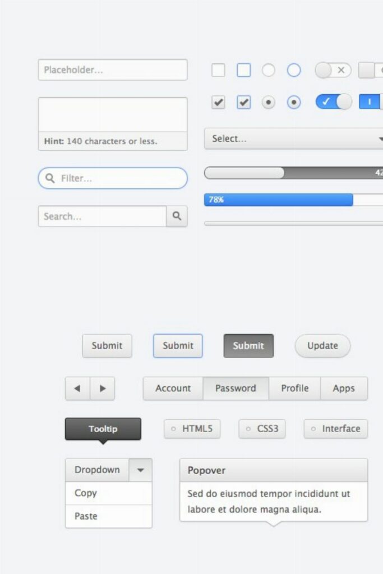
Task: Click into the textarea above the hint
Action: pyautogui.click(x=113, y=114)
